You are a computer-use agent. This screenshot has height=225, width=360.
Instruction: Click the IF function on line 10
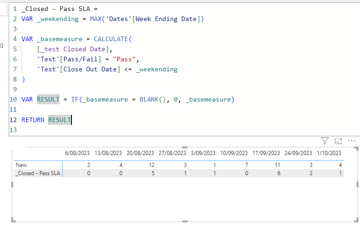click(x=75, y=100)
